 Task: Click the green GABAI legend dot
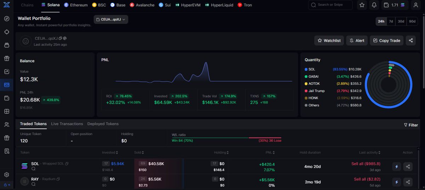[306, 77]
